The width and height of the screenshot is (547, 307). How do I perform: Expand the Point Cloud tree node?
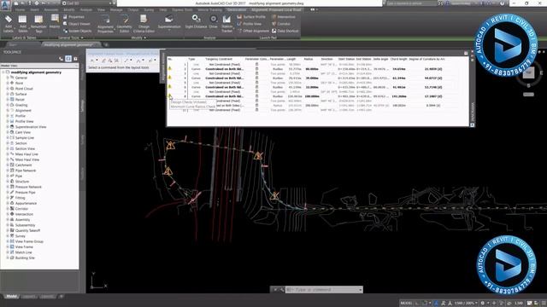coord(8,89)
